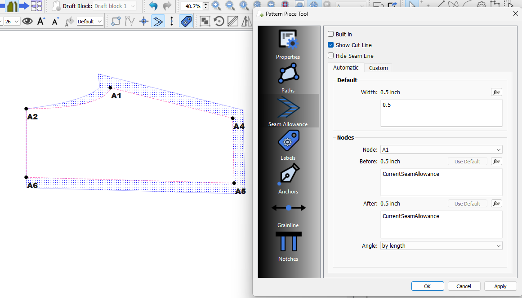Decrease label font size
Viewport: 522px width, 298px height.
(x=55, y=21)
